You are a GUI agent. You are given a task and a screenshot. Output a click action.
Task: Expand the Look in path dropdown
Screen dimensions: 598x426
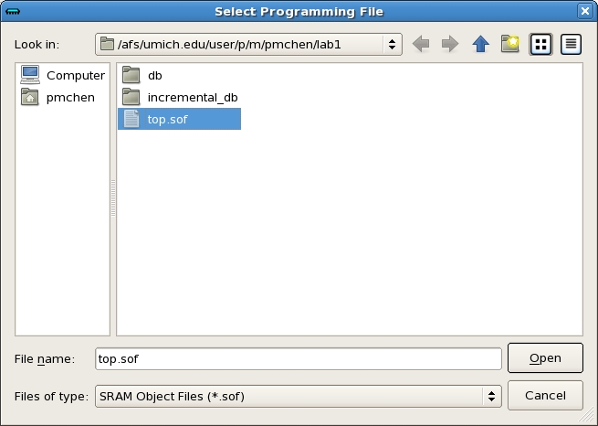248,44
